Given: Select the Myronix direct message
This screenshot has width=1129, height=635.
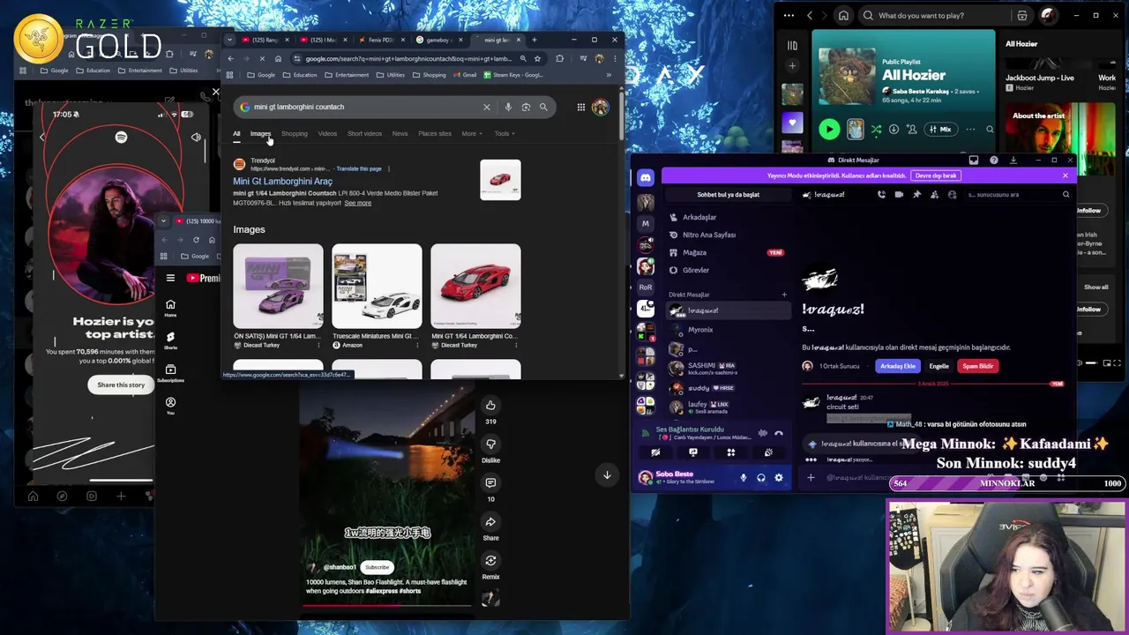Looking at the screenshot, I should 729,330.
